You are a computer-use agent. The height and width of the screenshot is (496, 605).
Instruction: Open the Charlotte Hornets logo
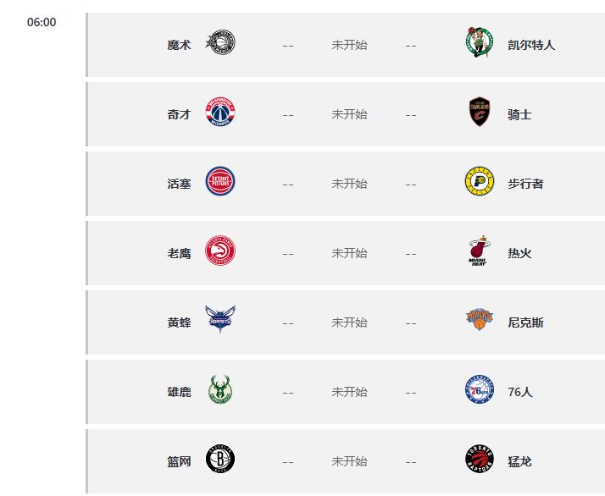(x=220, y=322)
